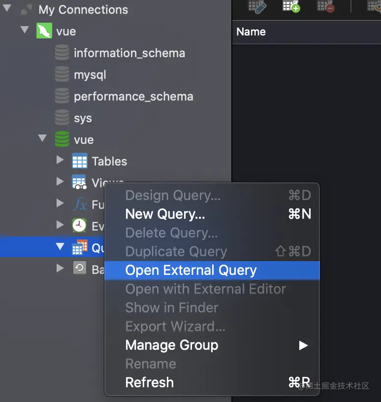Choose Open External Query menu item
The height and width of the screenshot is (402, 381).
(x=212, y=270)
